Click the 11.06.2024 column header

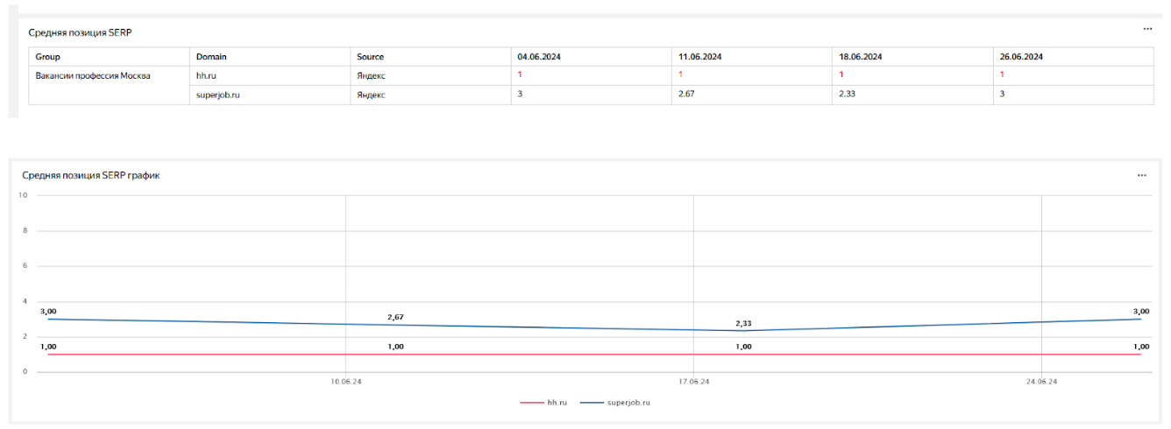[x=700, y=57]
